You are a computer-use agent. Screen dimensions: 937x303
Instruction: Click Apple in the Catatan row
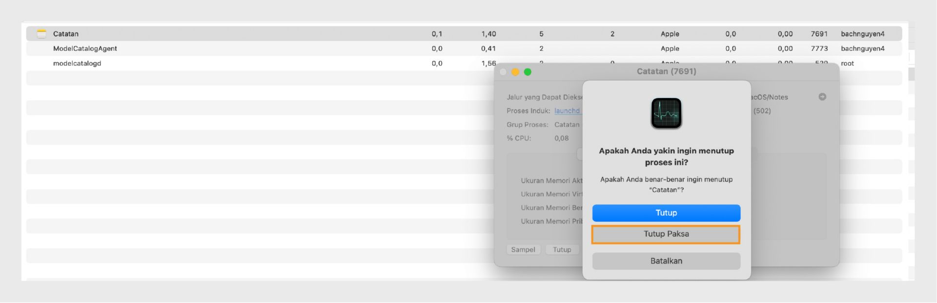(x=670, y=34)
